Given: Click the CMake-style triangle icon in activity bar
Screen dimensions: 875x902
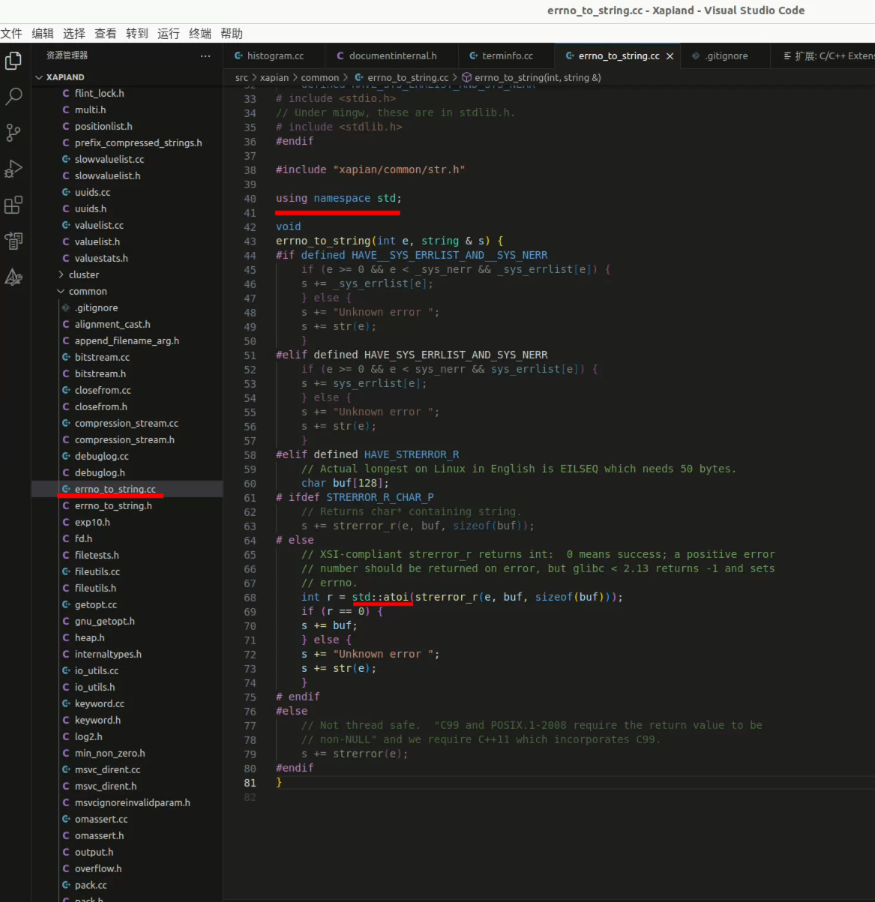Looking at the screenshot, I should pyautogui.click(x=13, y=277).
